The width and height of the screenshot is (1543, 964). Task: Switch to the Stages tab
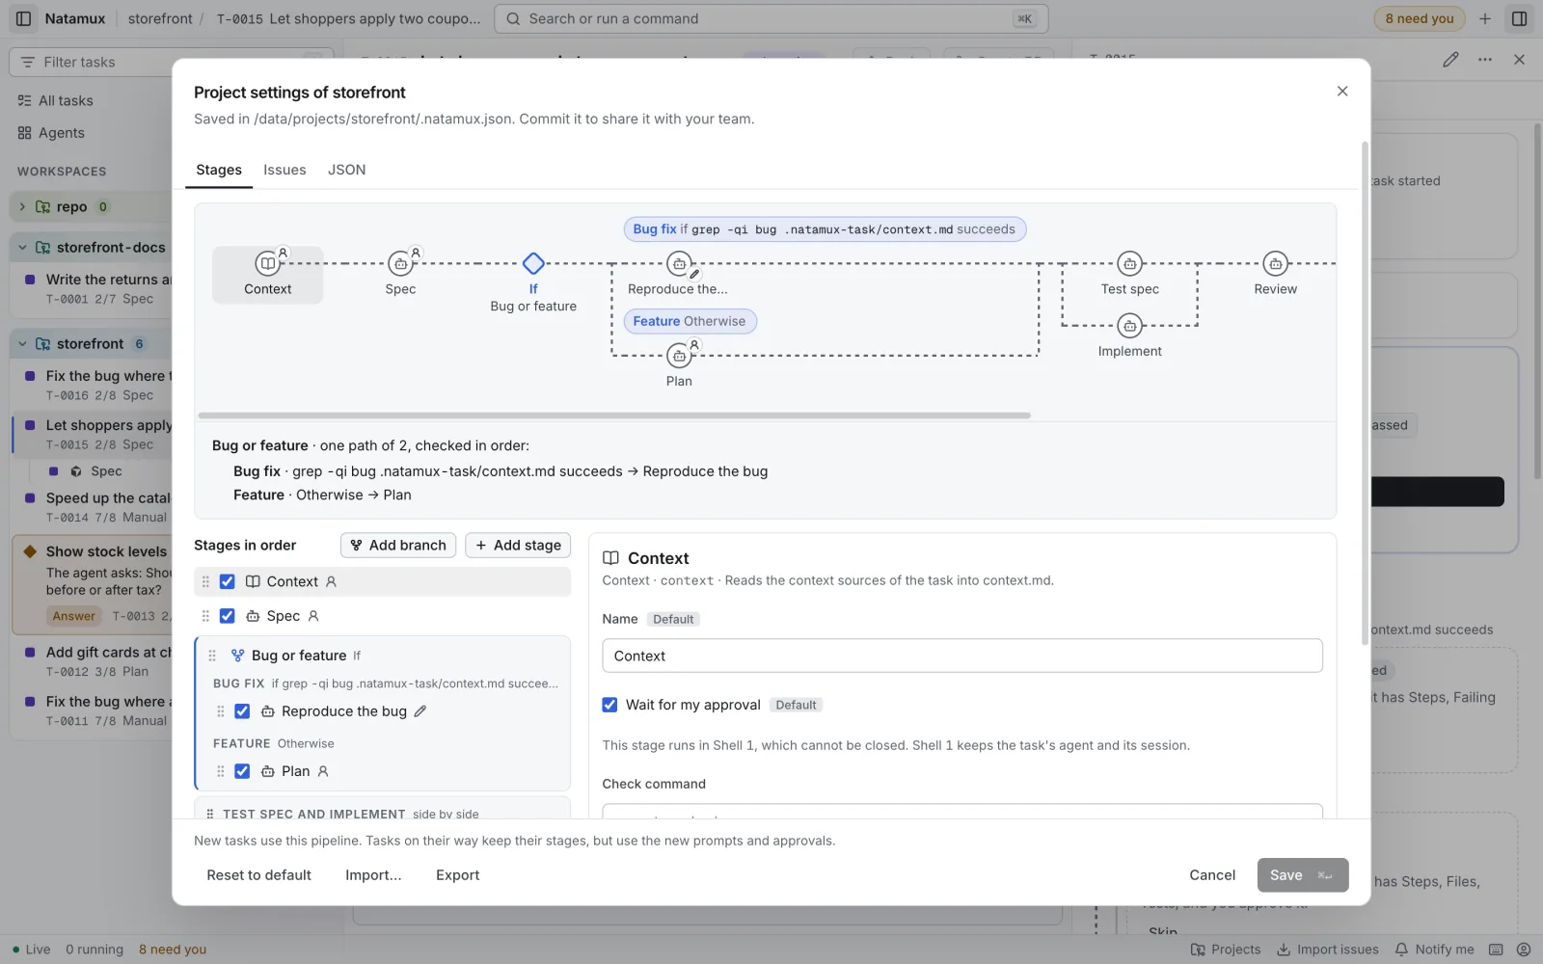[x=219, y=170]
